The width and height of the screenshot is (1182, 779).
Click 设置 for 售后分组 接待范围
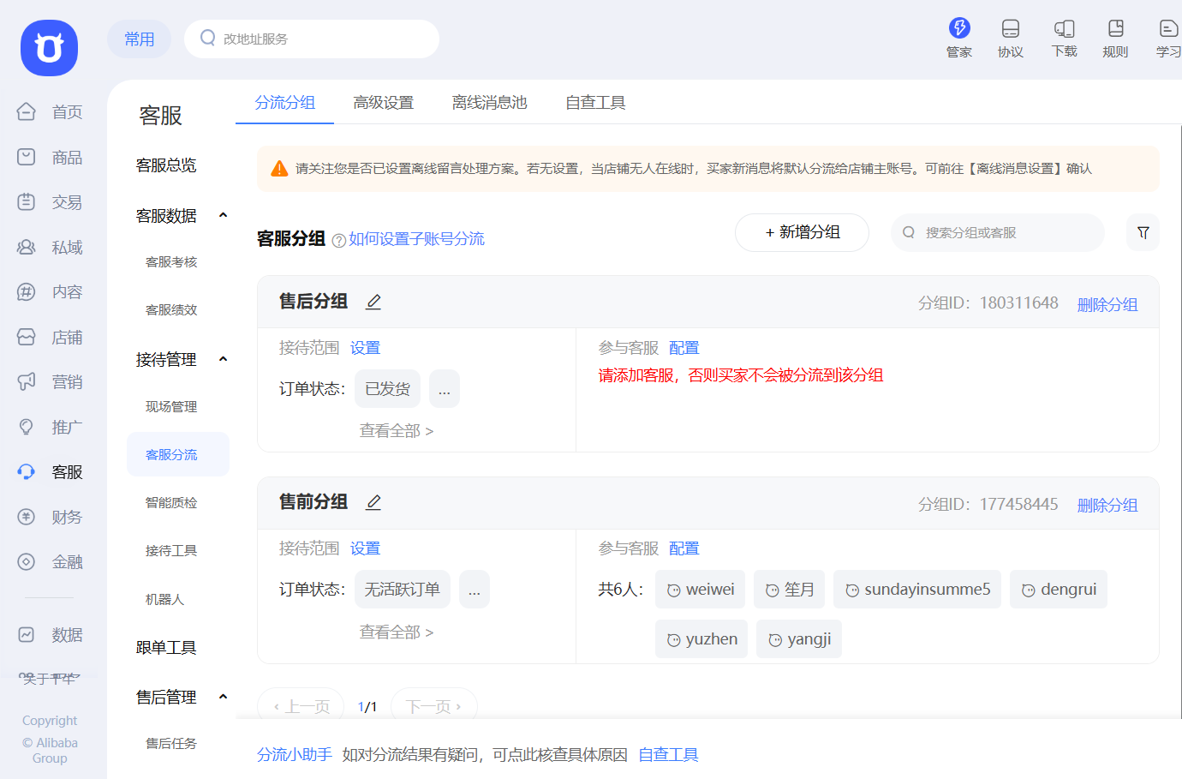(365, 348)
